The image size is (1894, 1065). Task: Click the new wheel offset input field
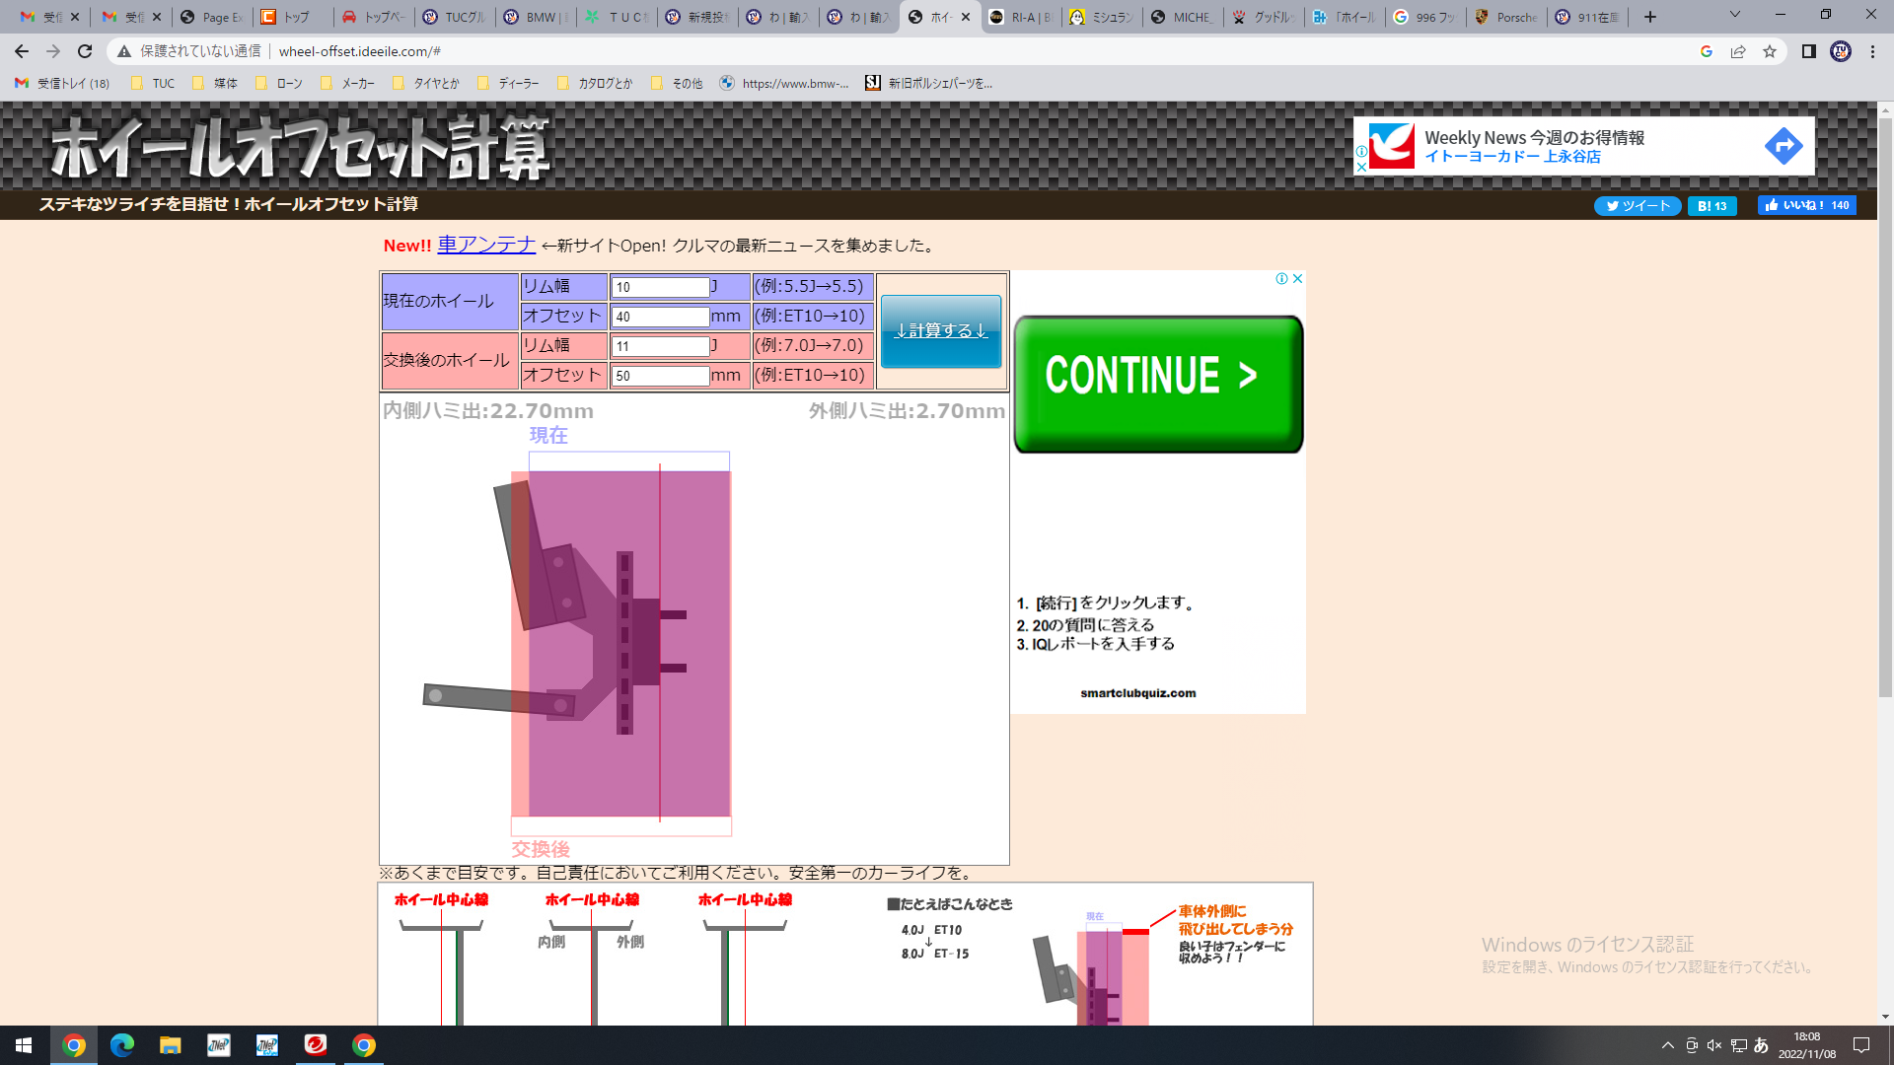[660, 376]
